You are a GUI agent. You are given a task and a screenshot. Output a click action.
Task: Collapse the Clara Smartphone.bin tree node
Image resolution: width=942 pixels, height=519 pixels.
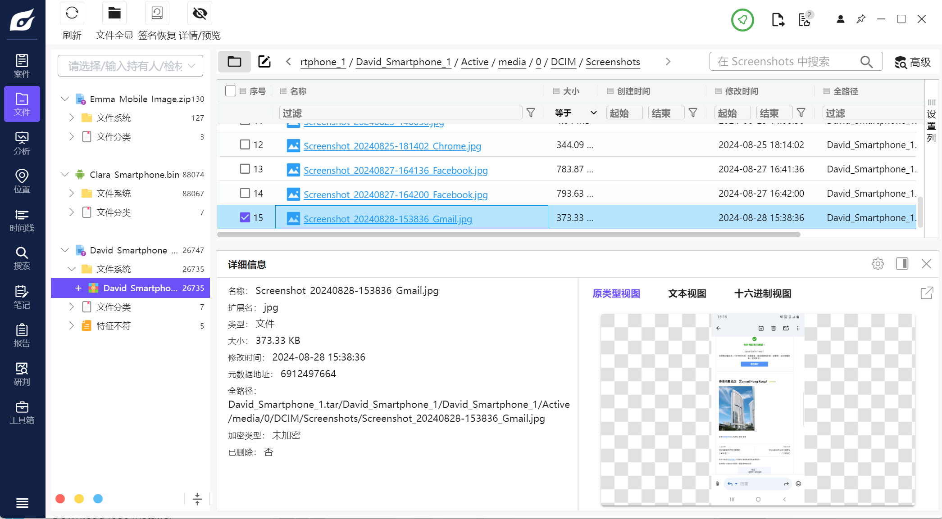click(65, 174)
